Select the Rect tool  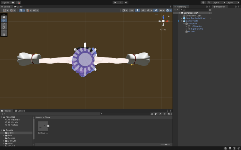click(x=4, y=31)
